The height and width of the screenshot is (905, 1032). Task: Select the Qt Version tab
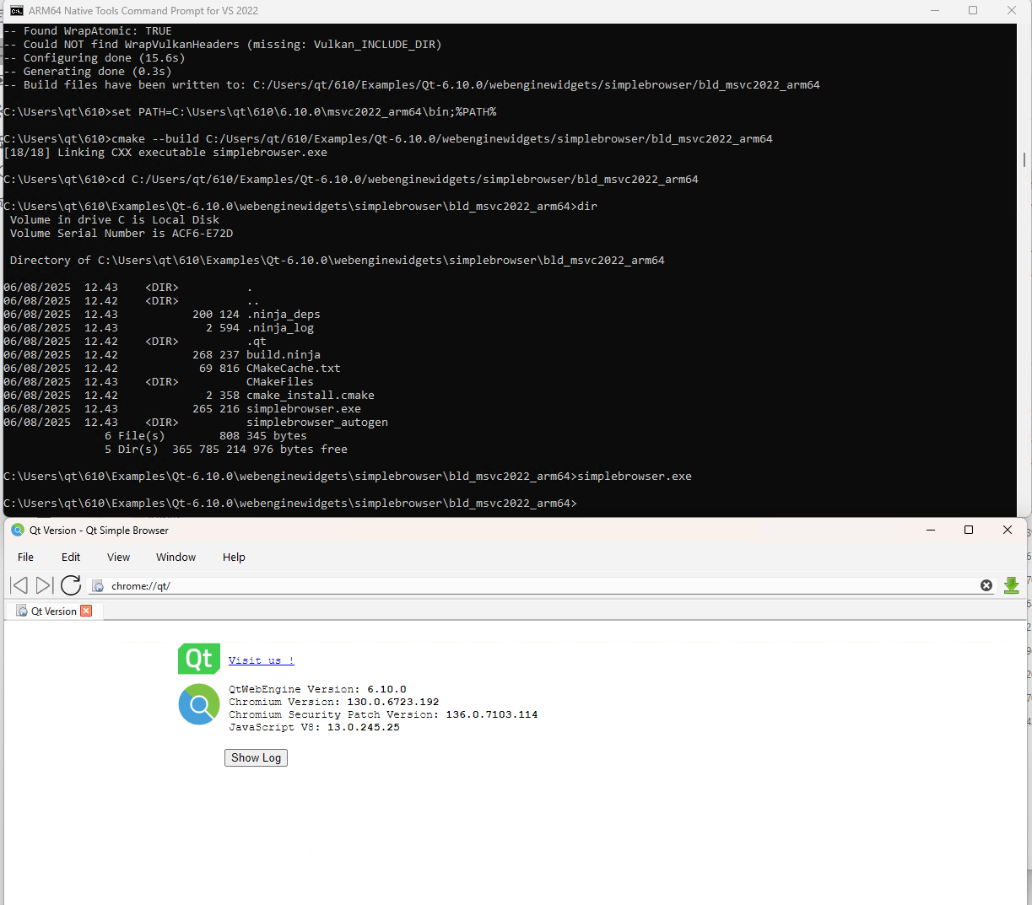point(54,611)
